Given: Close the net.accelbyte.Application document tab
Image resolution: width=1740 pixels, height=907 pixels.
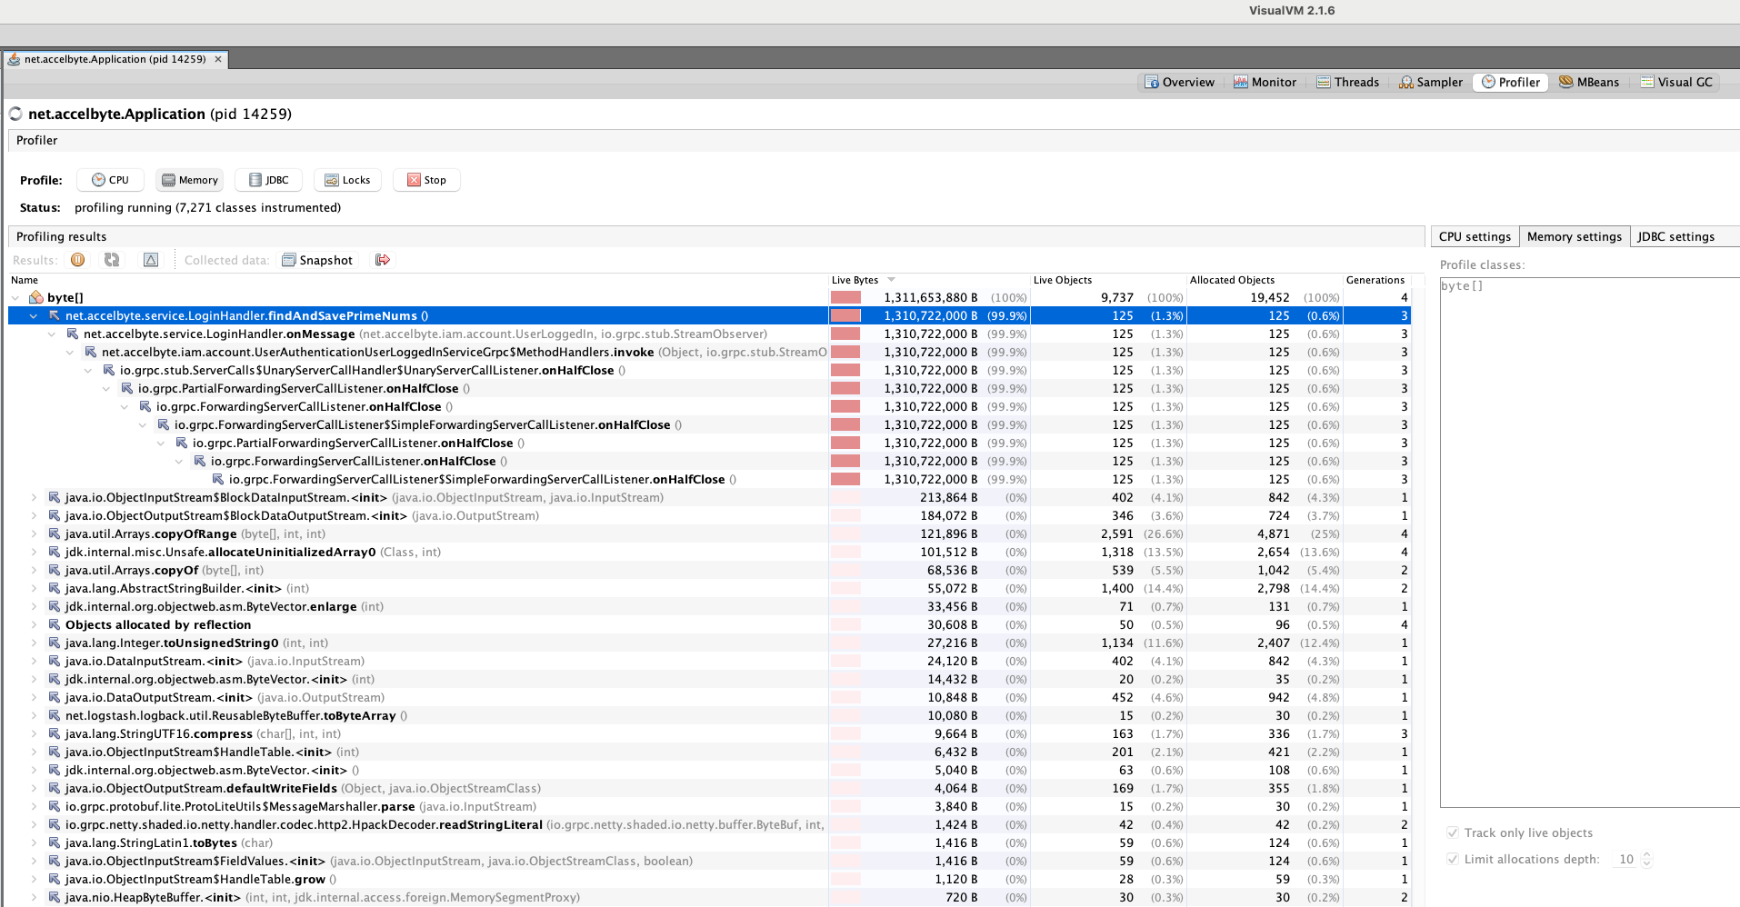Looking at the screenshot, I should pos(218,59).
